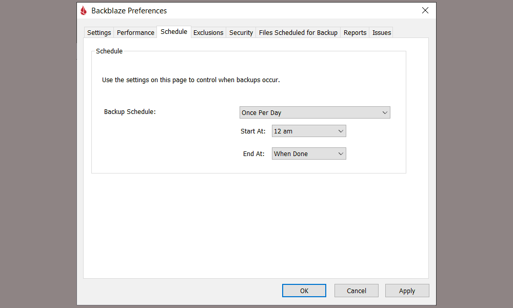This screenshot has height=308, width=513.
Task: Click the Backblaze flame icon in title bar
Action: (84, 10)
